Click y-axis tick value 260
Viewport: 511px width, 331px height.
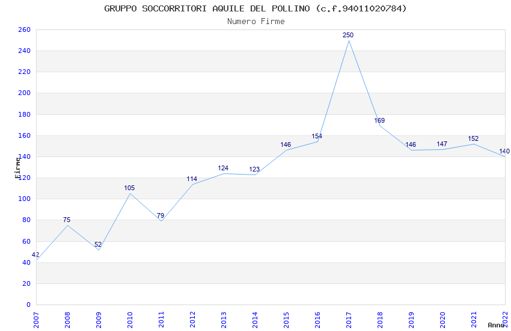[x=25, y=29]
